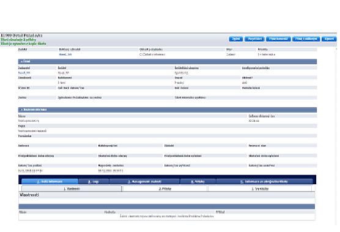Select sub-tab 3 in the white sub-tab row
The height and width of the screenshot is (232, 340).
[260, 189]
